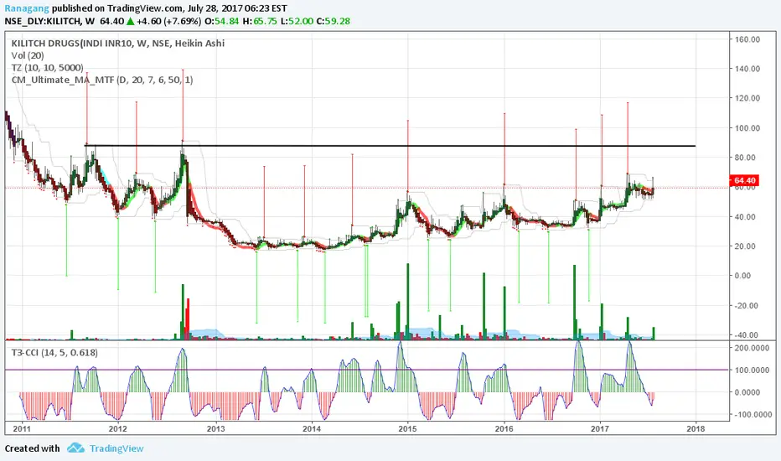Click the TradingView logo icon
This screenshot has width=781, height=461.
tap(75, 448)
